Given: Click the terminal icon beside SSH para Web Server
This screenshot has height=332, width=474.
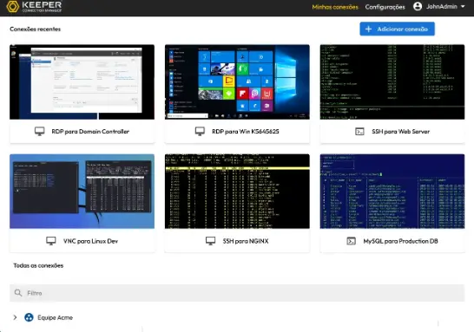Looking at the screenshot, I should (x=359, y=132).
